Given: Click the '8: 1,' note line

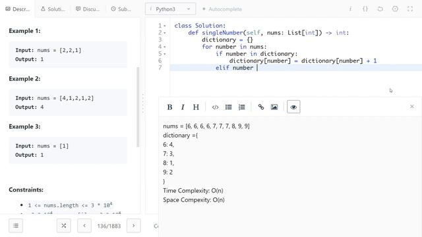Looking at the screenshot, I should [x=169, y=163].
